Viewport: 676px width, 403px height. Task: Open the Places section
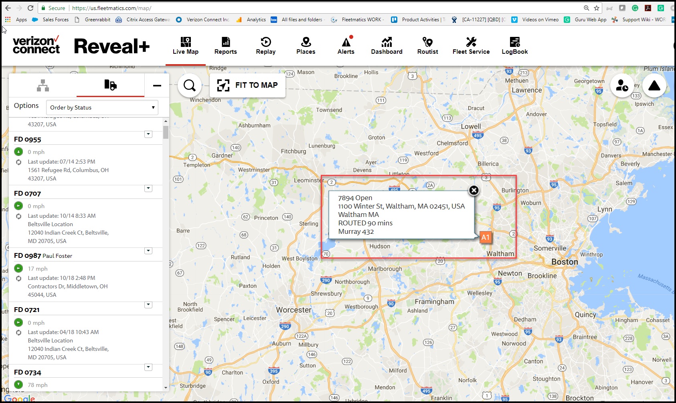point(306,45)
